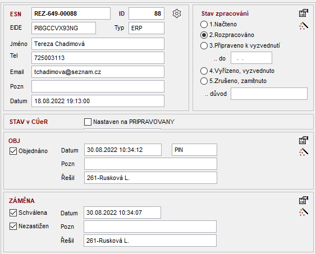
Task: Select radio 3.Připraveno k vyzvednutí
Action: pyautogui.click(x=204, y=45)
